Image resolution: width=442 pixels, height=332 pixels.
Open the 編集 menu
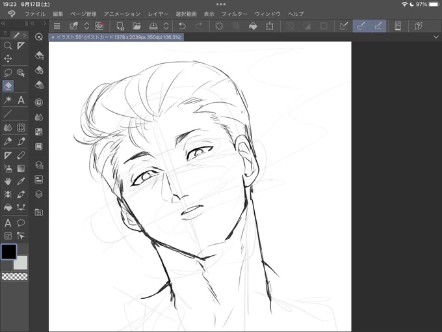pos(58,14)
